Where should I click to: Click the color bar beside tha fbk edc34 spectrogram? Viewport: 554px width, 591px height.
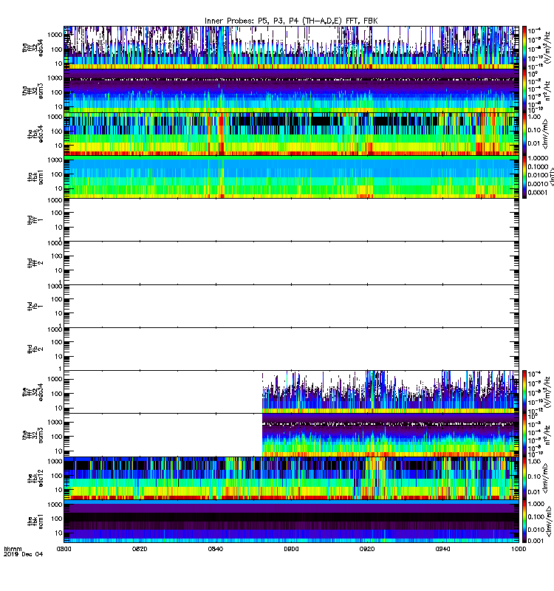524,134
